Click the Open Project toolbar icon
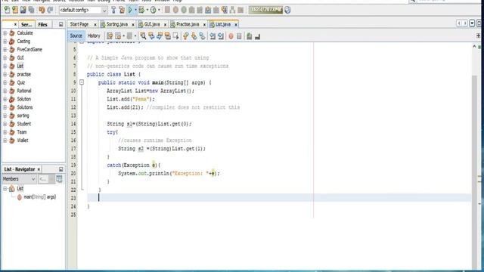484x272 pixels. pyautogui.click(x=23, y=10)
